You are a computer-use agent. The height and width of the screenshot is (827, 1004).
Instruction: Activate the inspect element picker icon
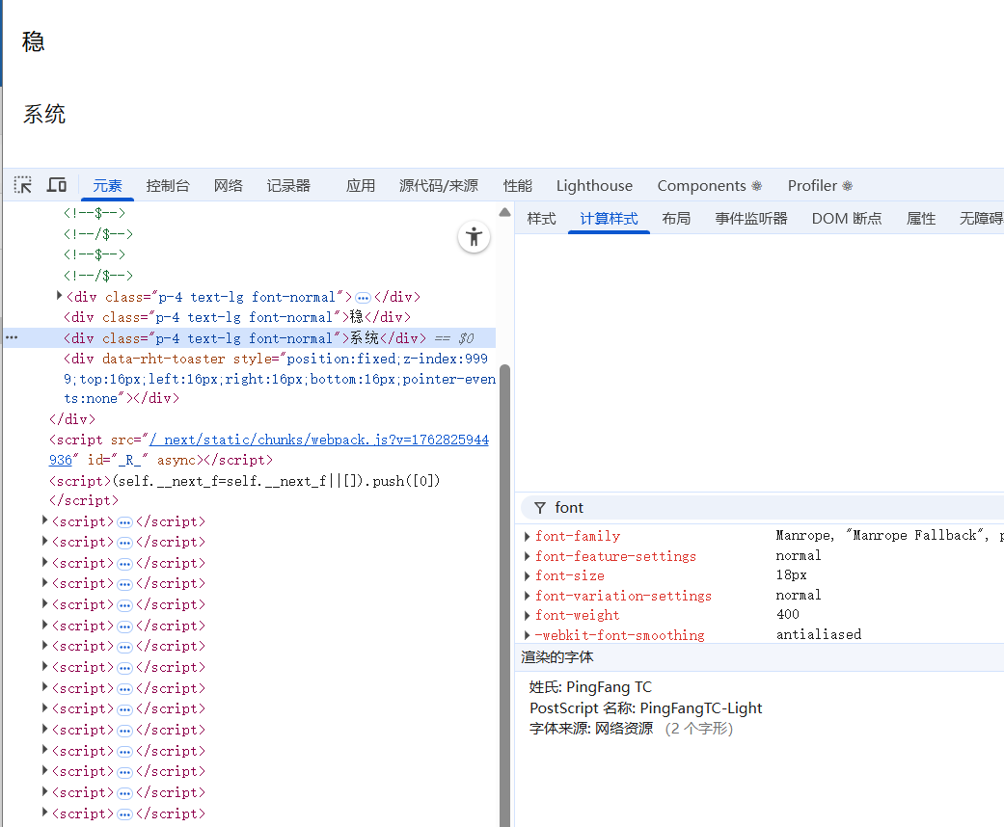(x=23, y=185)
